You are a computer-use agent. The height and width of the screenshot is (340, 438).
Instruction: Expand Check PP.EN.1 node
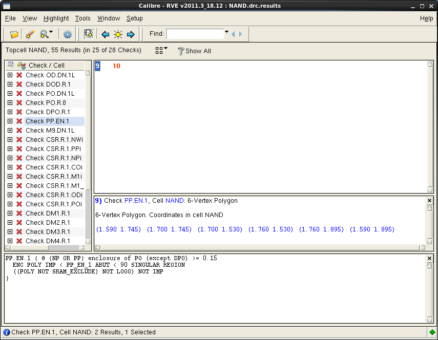click(x=10, y=121)
